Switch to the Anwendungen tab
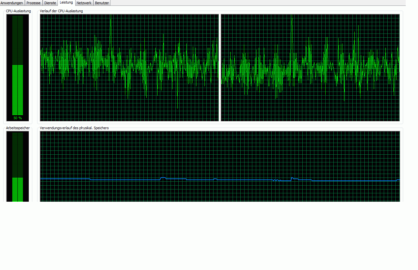 [x=12, y=3]
